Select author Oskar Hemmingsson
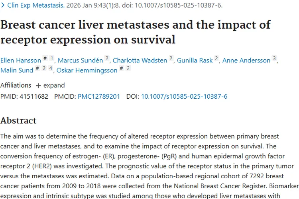299x199 pixels. [x=87, y=70]
